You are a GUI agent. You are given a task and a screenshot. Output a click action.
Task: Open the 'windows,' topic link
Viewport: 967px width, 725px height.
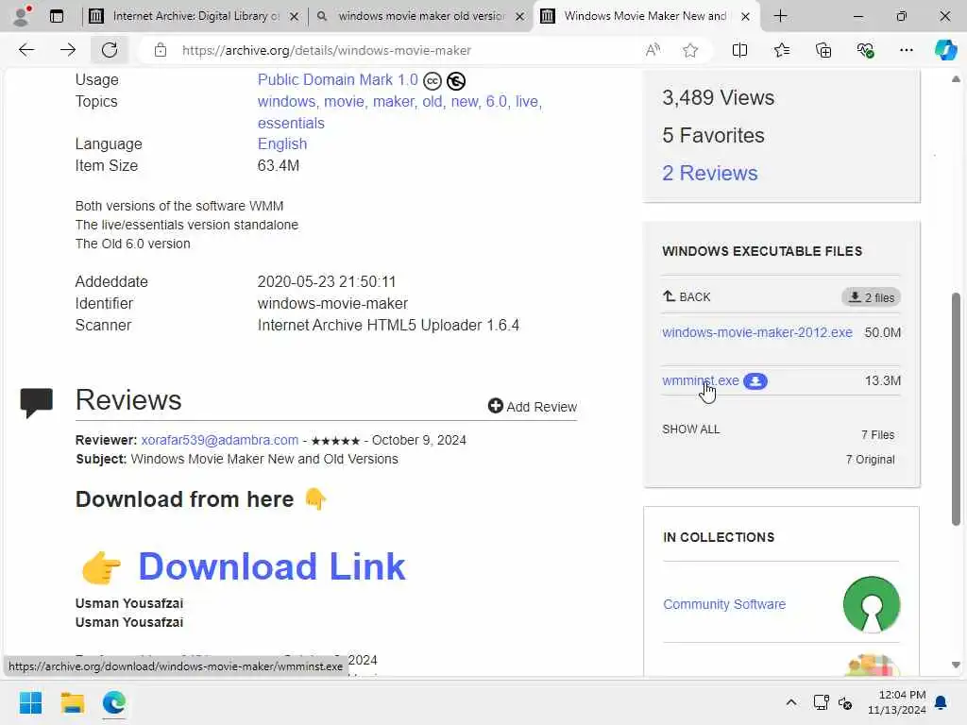(x=287, y=102)
